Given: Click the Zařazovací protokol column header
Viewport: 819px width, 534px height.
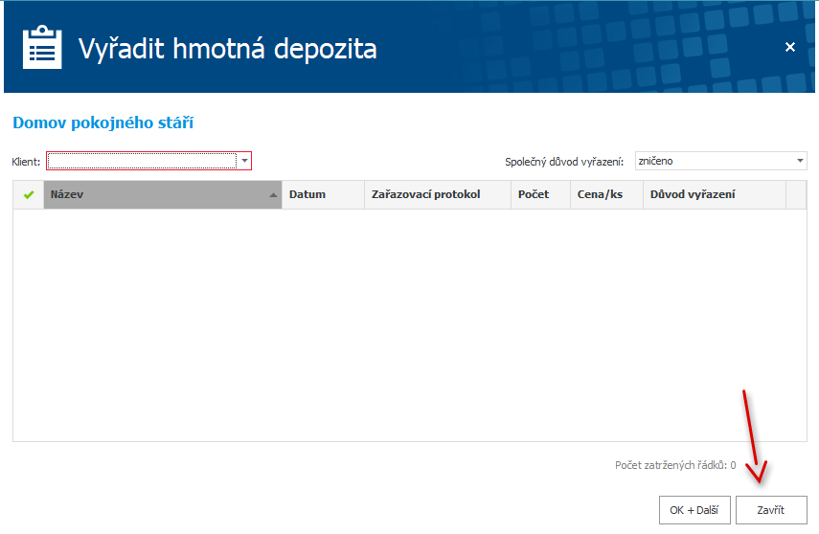Looking at the screenshot, I should click(438, 194).
